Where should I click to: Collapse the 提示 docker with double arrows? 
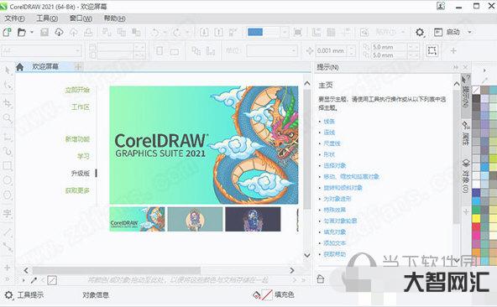click(x=456, y=67)
